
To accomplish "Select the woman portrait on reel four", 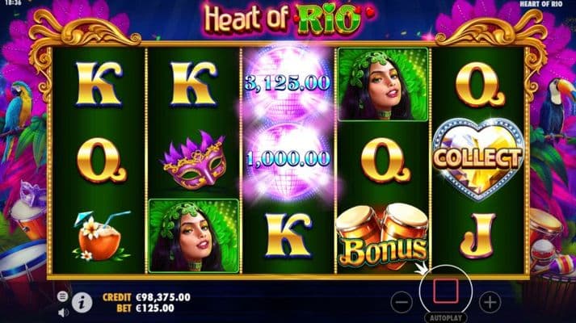I will [x=383, y=84].
